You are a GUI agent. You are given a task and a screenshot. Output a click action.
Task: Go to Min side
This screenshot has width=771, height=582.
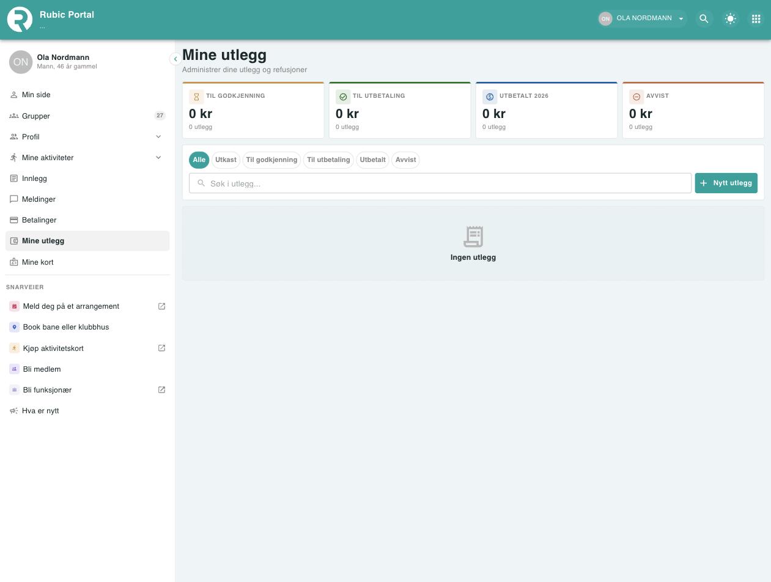coord(87,95)
